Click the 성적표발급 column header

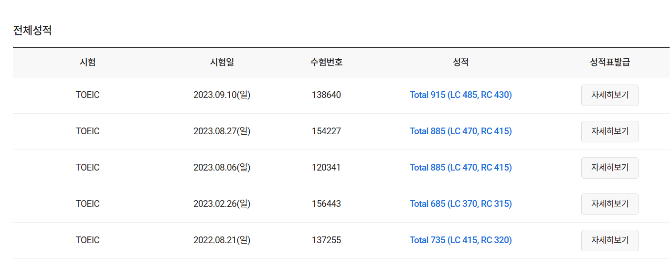tap(610, 62)
